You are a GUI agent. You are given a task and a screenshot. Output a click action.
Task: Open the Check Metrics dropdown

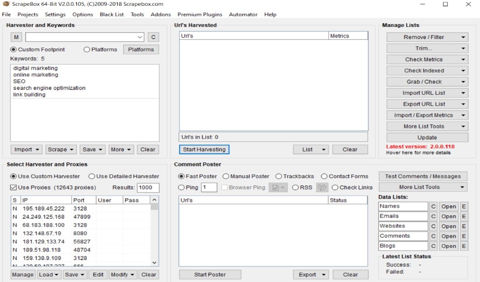427,60
